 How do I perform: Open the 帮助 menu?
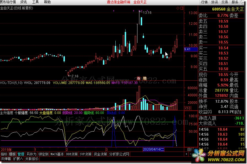click(x=47, y=2)
